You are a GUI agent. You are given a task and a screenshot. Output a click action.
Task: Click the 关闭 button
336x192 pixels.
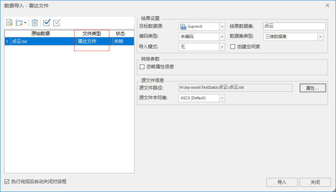[x=315, y=182]
